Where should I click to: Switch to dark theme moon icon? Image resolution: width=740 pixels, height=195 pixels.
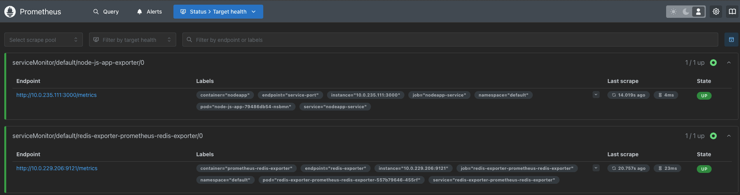686,12
